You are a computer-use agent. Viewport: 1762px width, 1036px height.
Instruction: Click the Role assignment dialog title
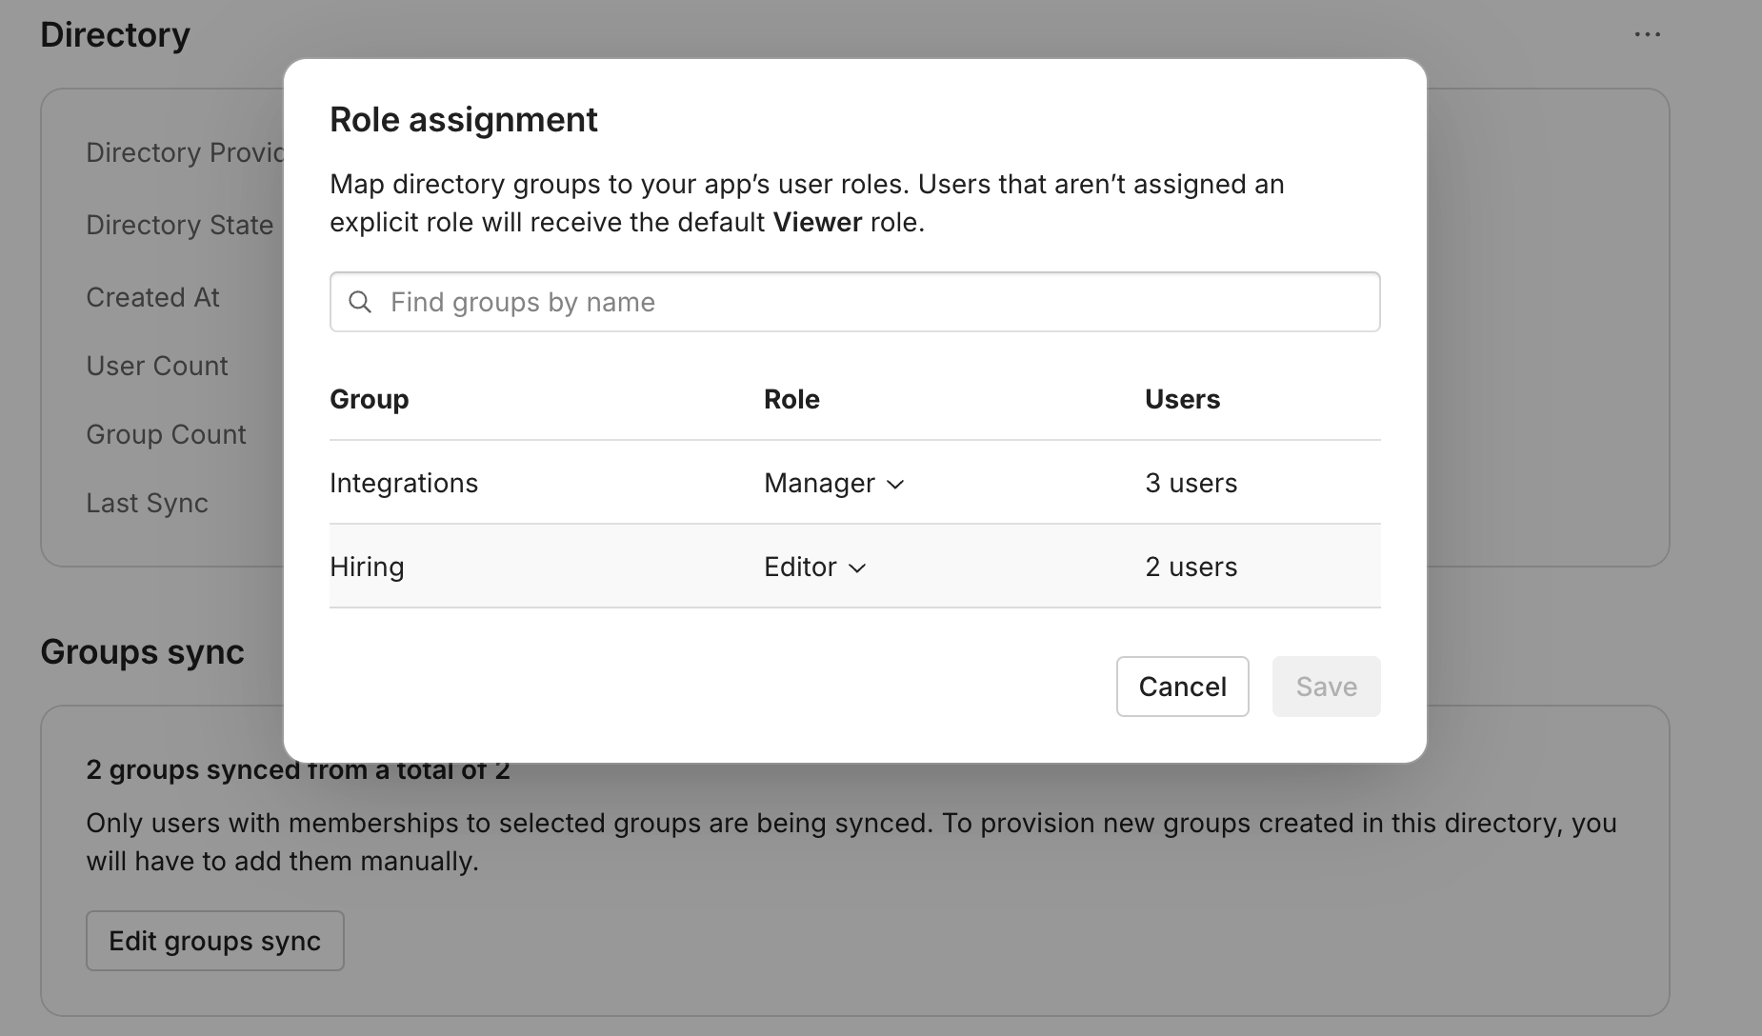pos(464,119)
